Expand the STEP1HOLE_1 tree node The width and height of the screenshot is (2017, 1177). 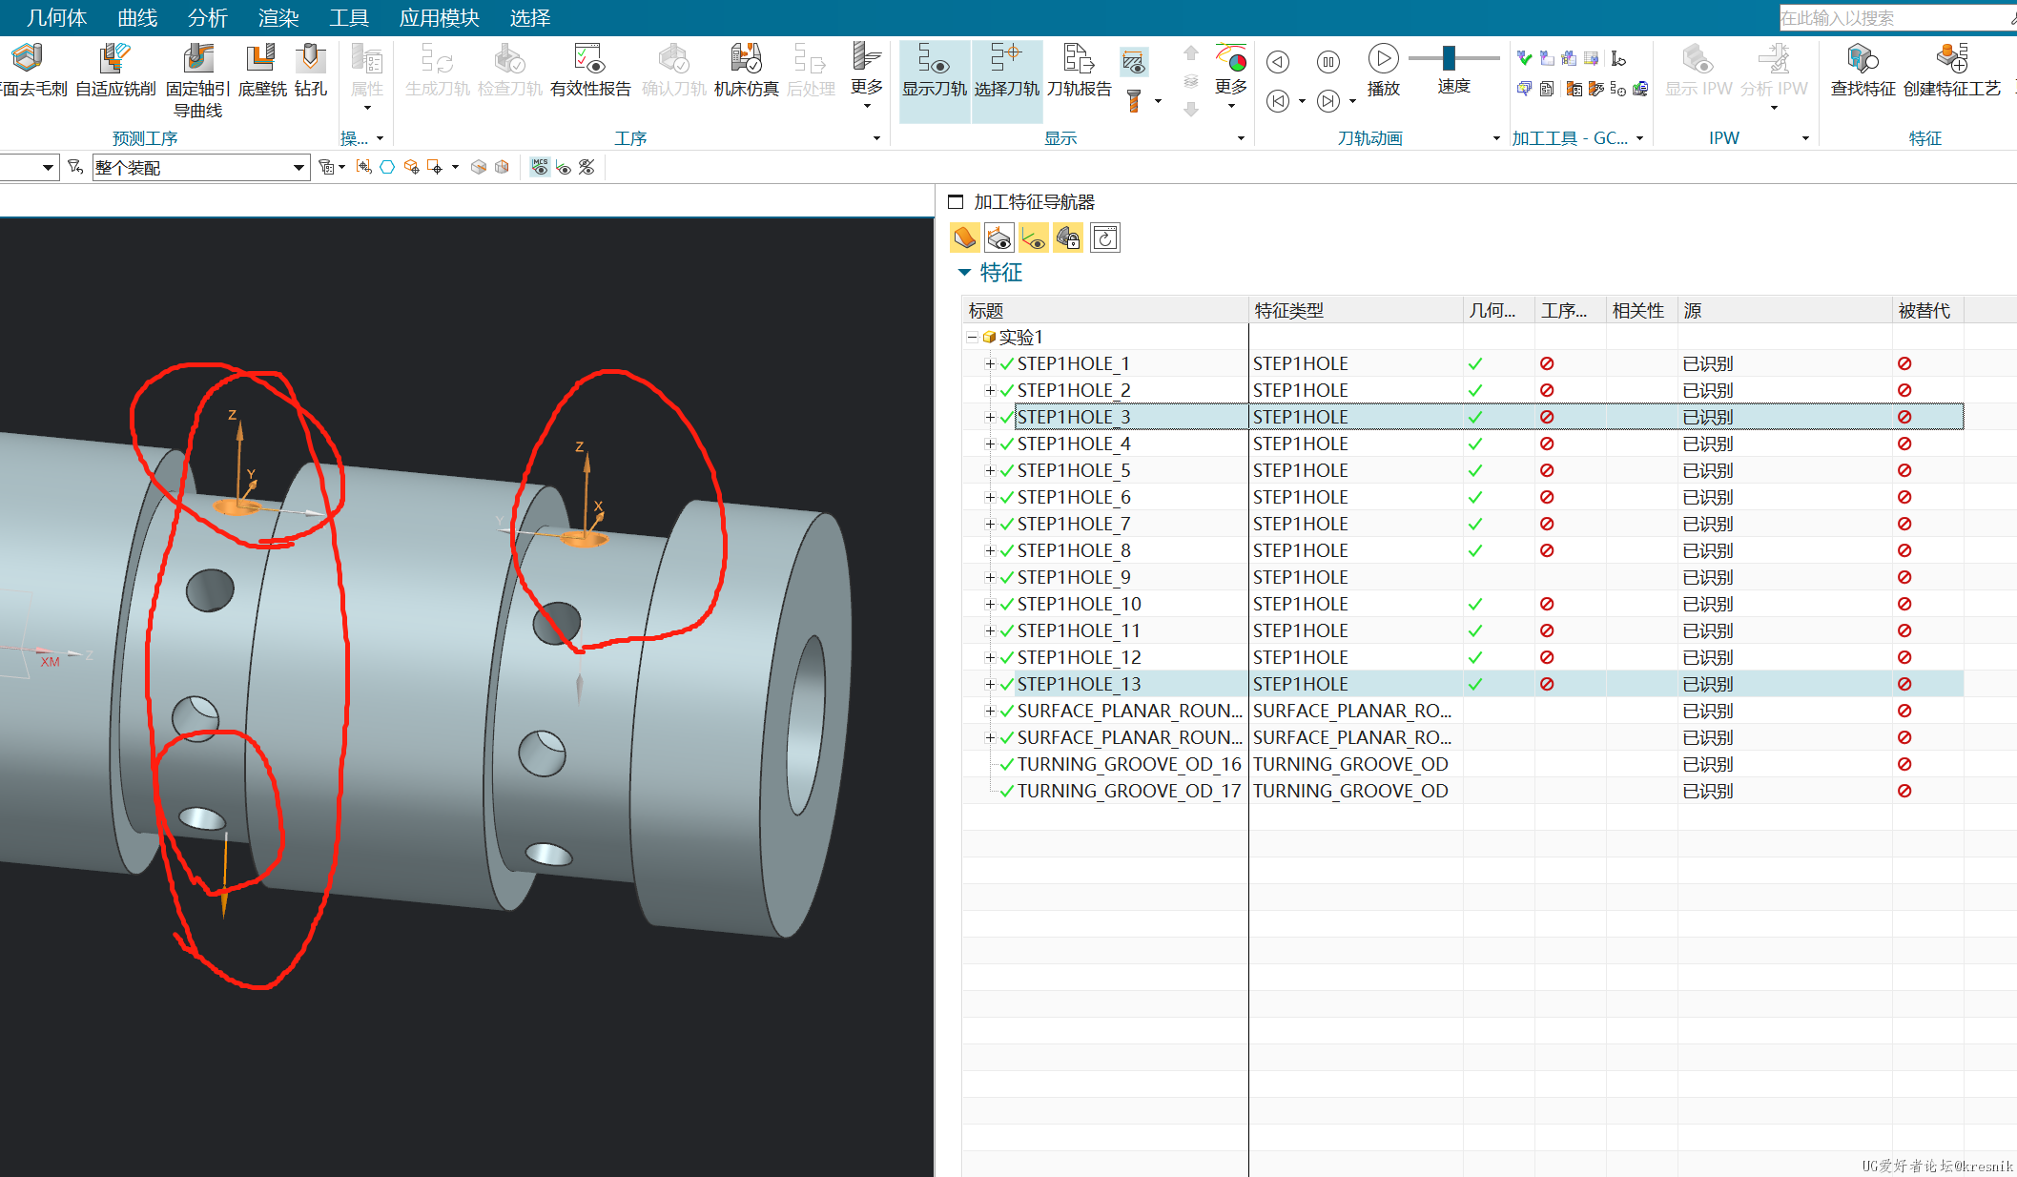[x=990, y=363]
